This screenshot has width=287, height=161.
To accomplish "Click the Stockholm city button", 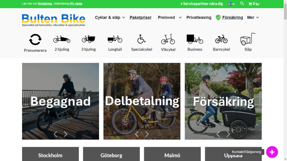I will click(50, 154).
